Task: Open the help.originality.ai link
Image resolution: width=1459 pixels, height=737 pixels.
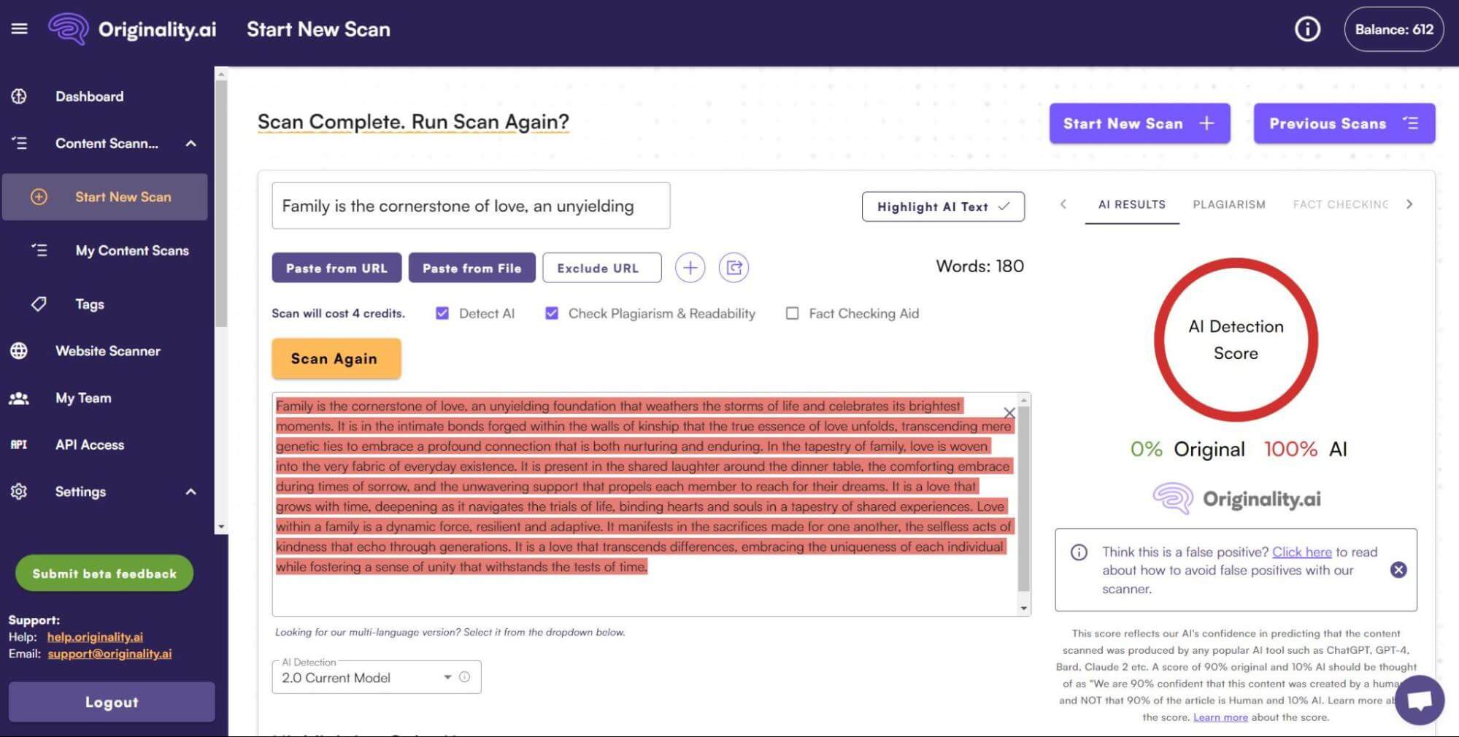Action: (x=95, y=637)
